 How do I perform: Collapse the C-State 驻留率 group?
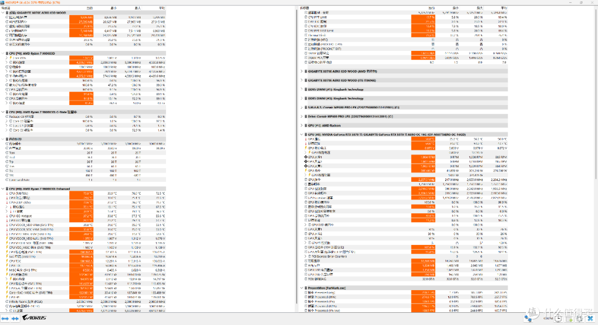pos(3,112)
